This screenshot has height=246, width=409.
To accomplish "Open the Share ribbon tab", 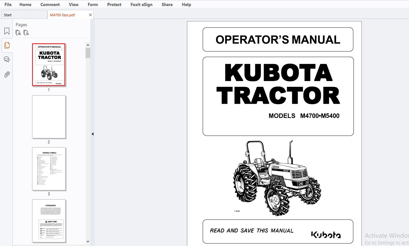I will 167,4.
